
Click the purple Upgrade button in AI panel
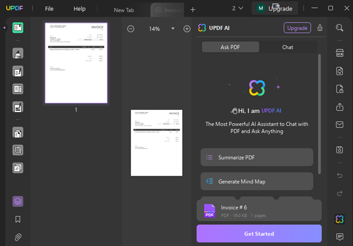click(297, 28)
